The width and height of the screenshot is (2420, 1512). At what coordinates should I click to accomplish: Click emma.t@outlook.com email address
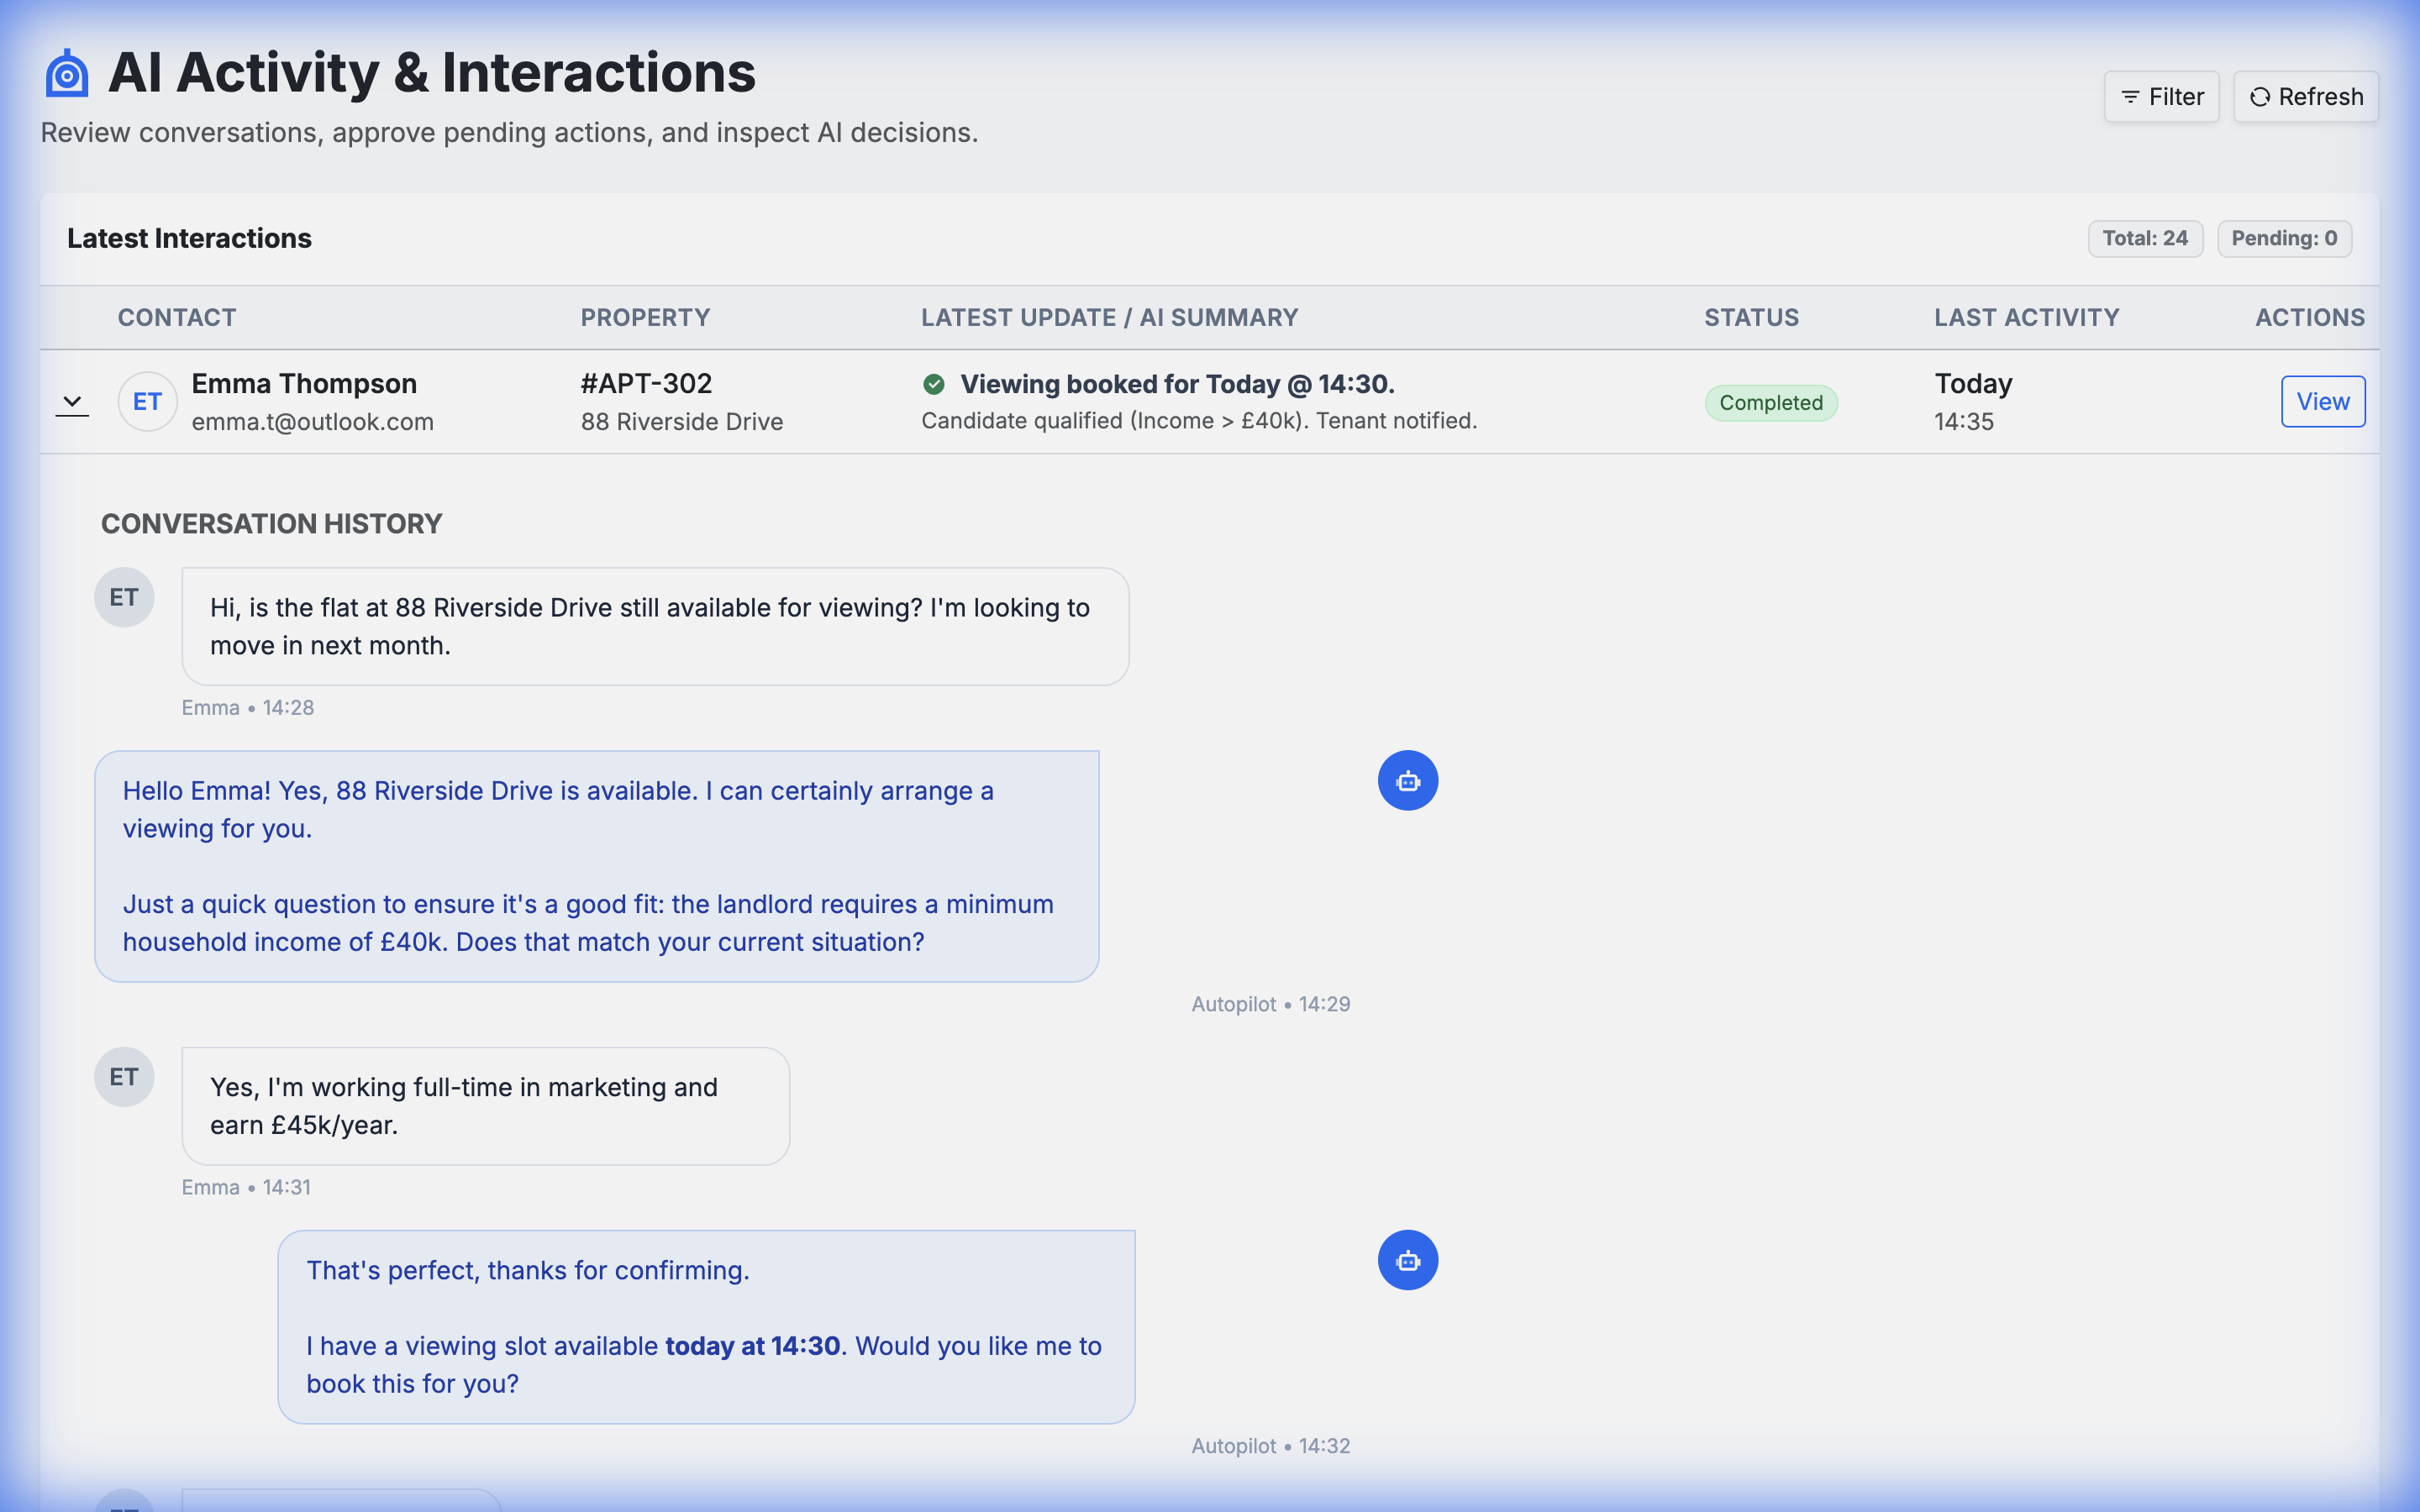pos(312,422)
